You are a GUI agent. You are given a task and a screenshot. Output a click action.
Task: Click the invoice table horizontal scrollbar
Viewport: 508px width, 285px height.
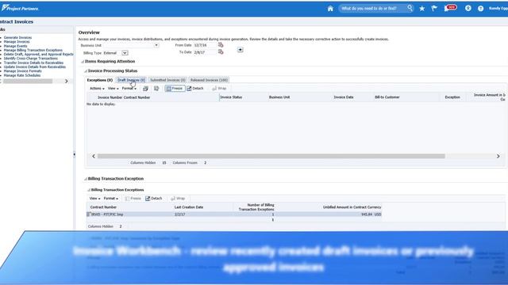coord(271,156)
